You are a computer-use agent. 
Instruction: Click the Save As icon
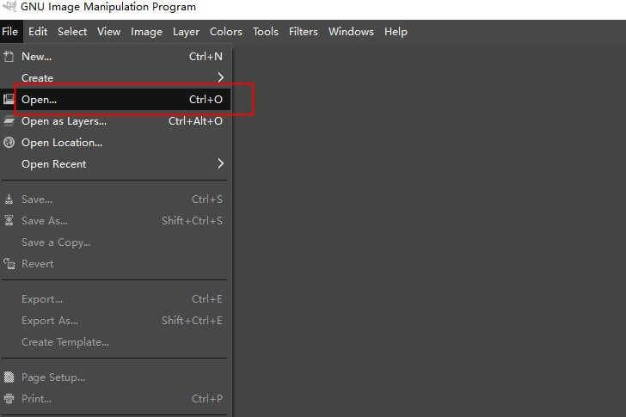(x=9, y=220)
